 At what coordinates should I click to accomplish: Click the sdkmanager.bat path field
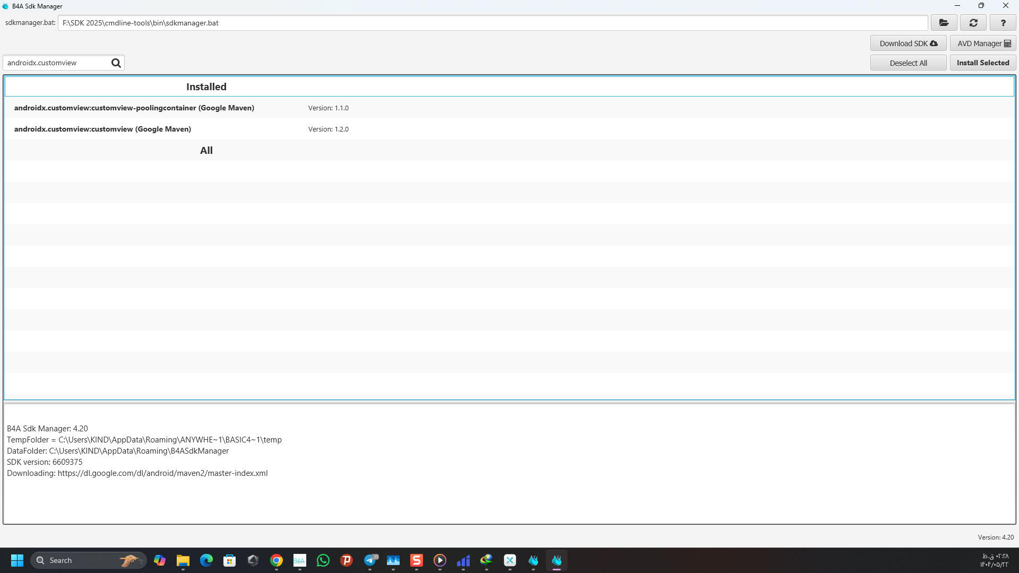[x=493, y=23]
